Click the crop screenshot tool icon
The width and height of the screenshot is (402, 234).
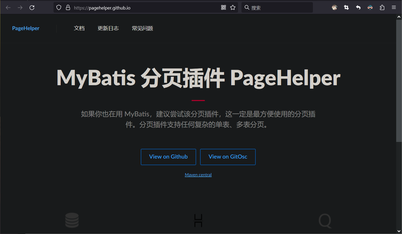tap(346, 8)
